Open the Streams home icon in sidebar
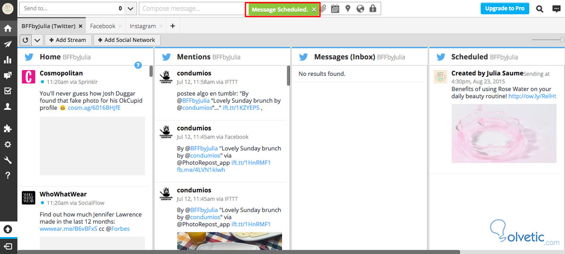The image size is (565, 254). coord(8,28)
